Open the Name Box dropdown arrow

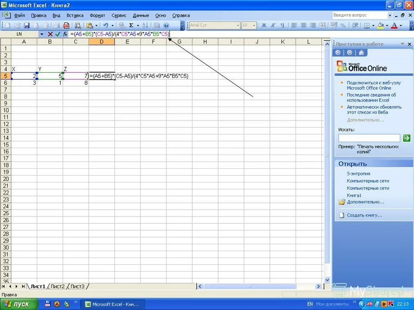pyautogui.click(x=42, y=34)
